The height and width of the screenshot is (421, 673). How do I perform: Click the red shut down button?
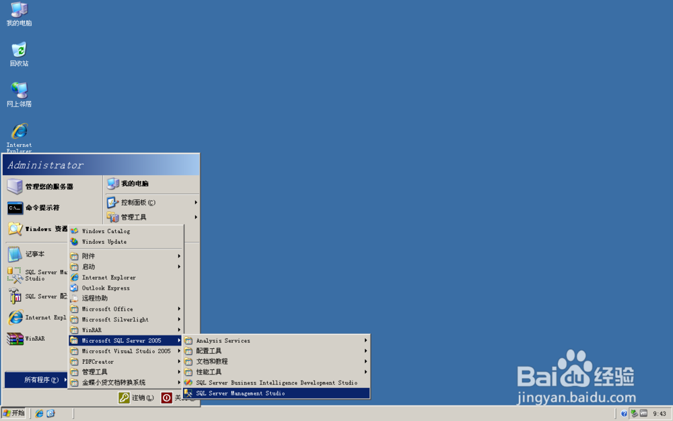(166, 398)
